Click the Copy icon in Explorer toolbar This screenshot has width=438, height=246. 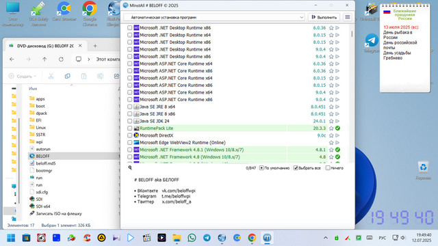tap(67, 76)
